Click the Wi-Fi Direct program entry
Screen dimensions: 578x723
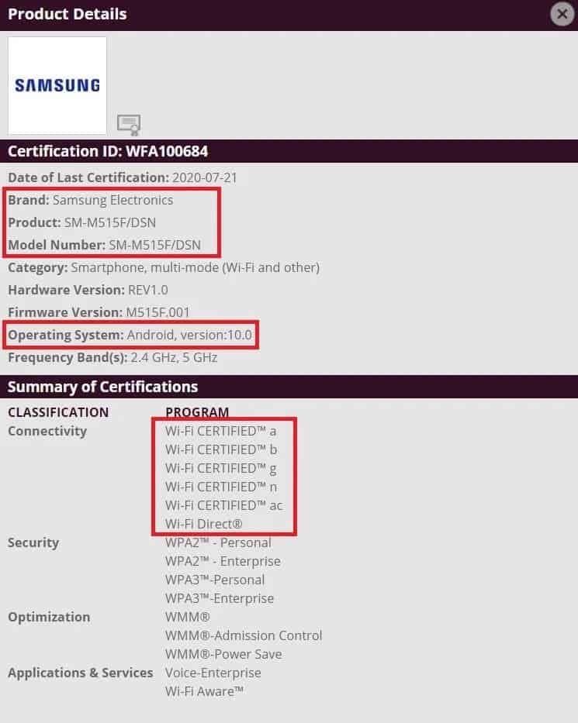203,524
